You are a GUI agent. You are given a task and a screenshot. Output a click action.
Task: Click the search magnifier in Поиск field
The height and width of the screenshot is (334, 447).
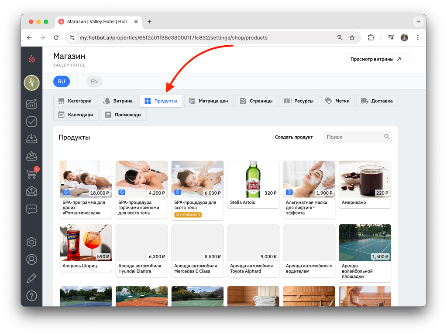[x=387, y=137]
